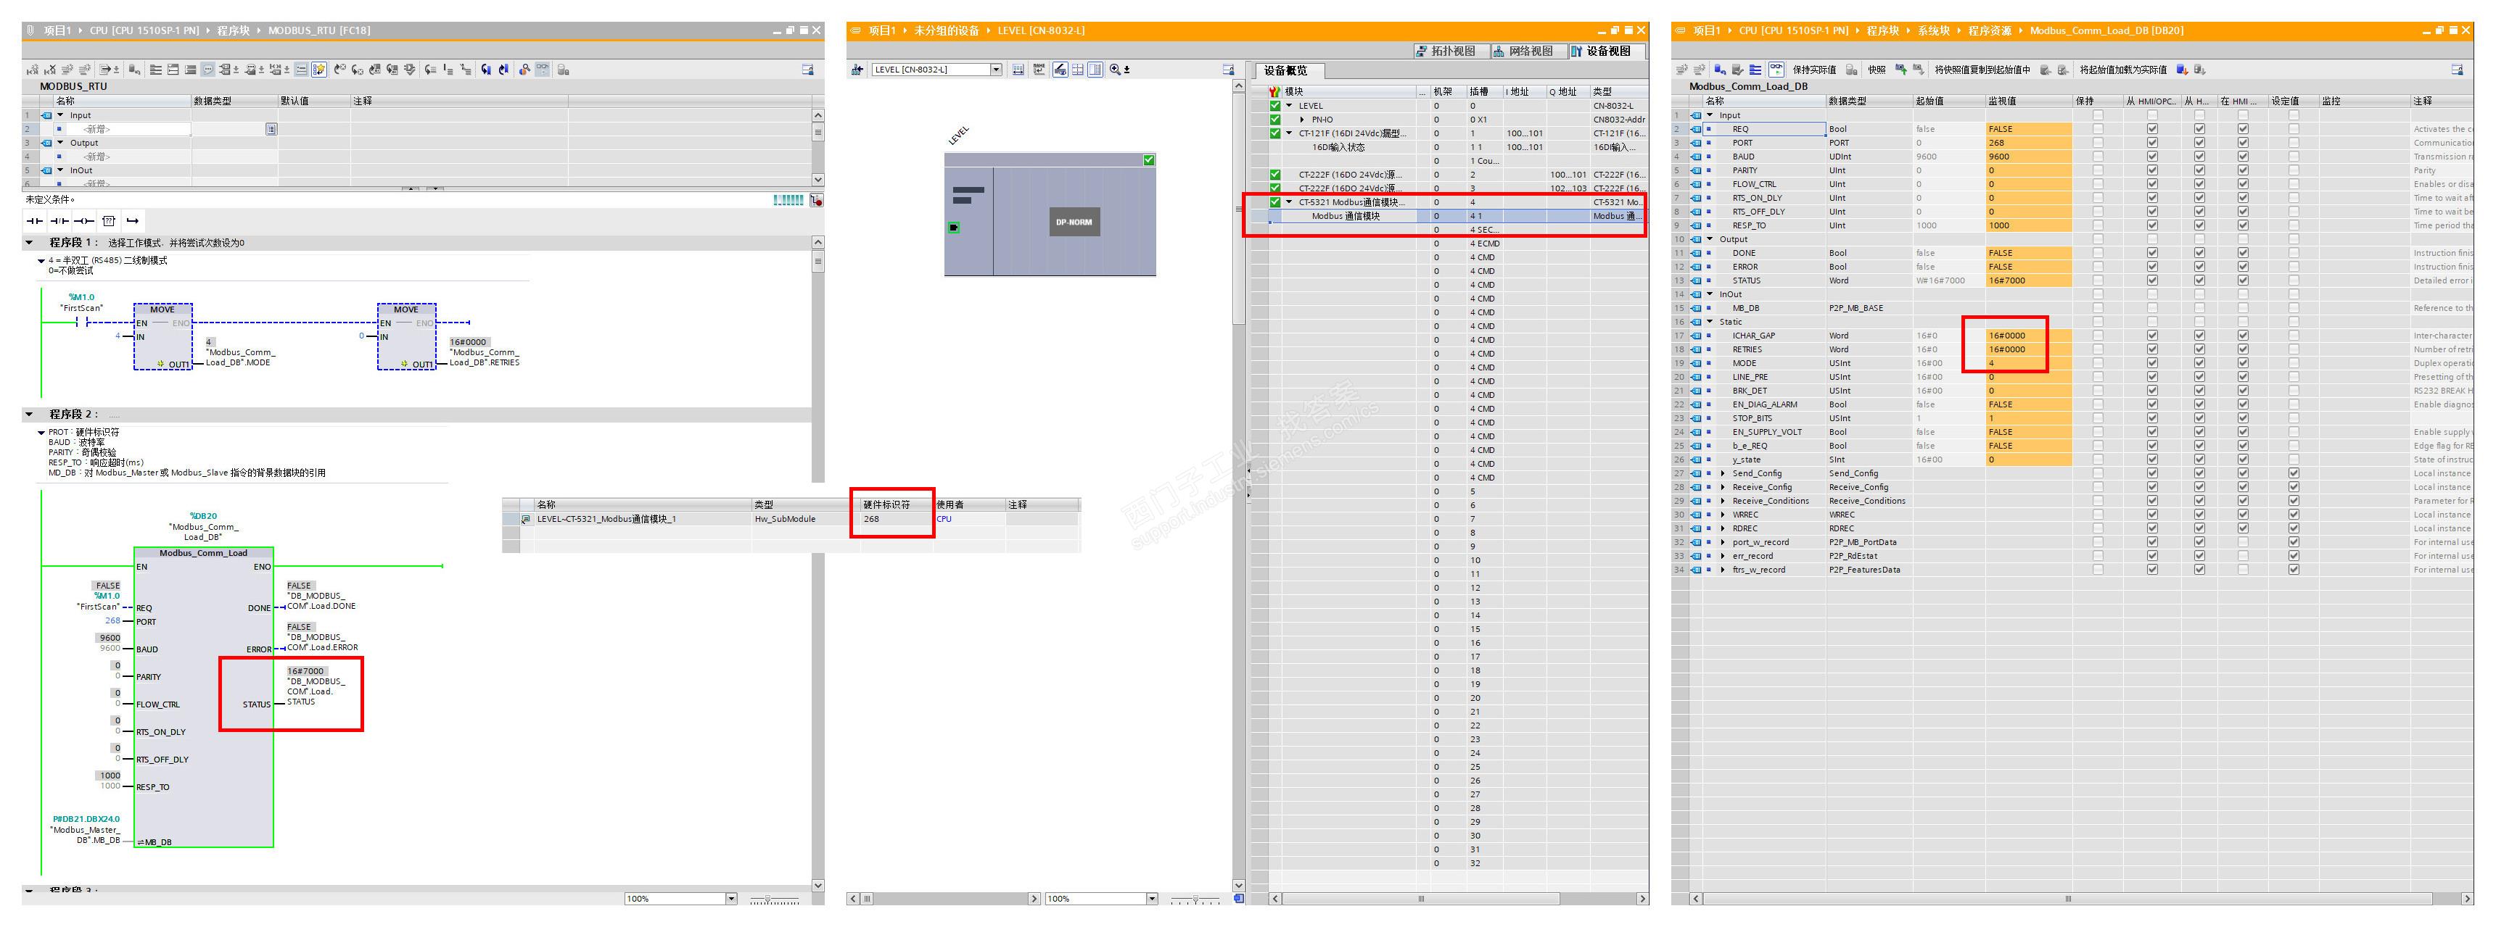Collapse the CT-5321 Modbus module tree row
The image size is (2496, 927).
(x=1289, y=202)
